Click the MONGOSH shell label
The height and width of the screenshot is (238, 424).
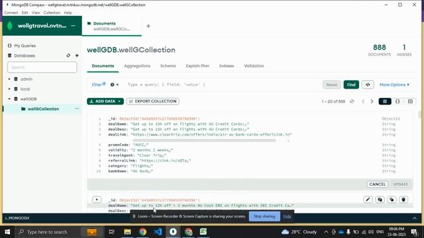17,218
